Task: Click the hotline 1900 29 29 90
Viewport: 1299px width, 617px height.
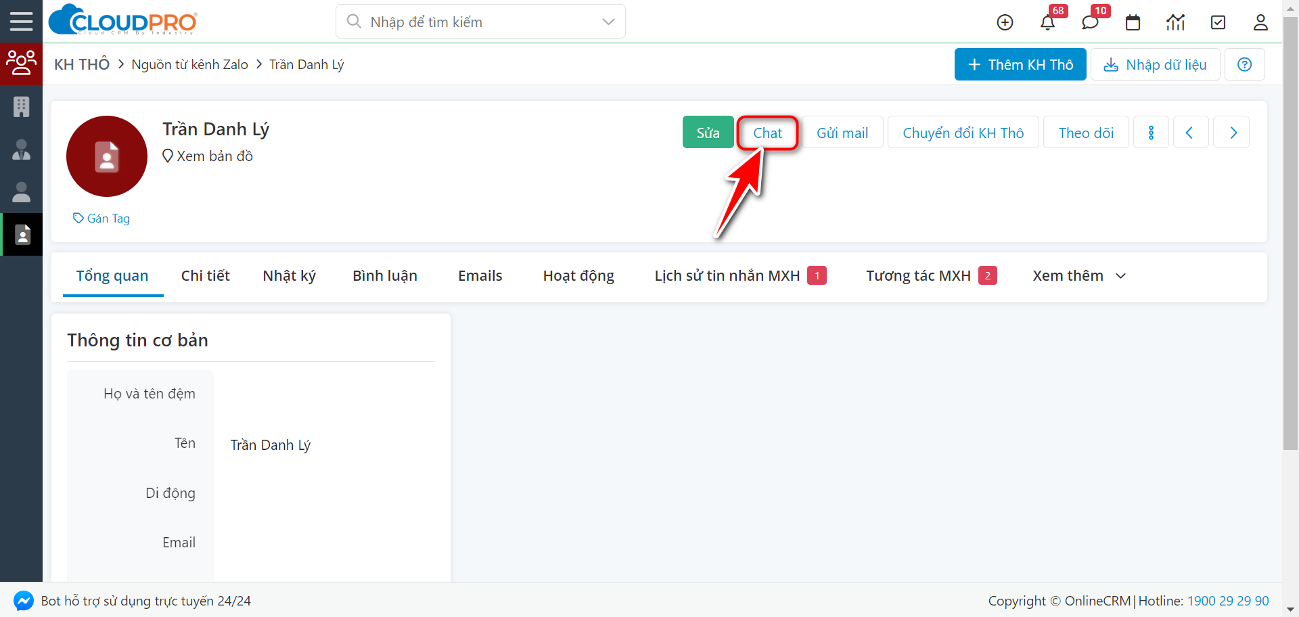Action: pos(1228,601)
